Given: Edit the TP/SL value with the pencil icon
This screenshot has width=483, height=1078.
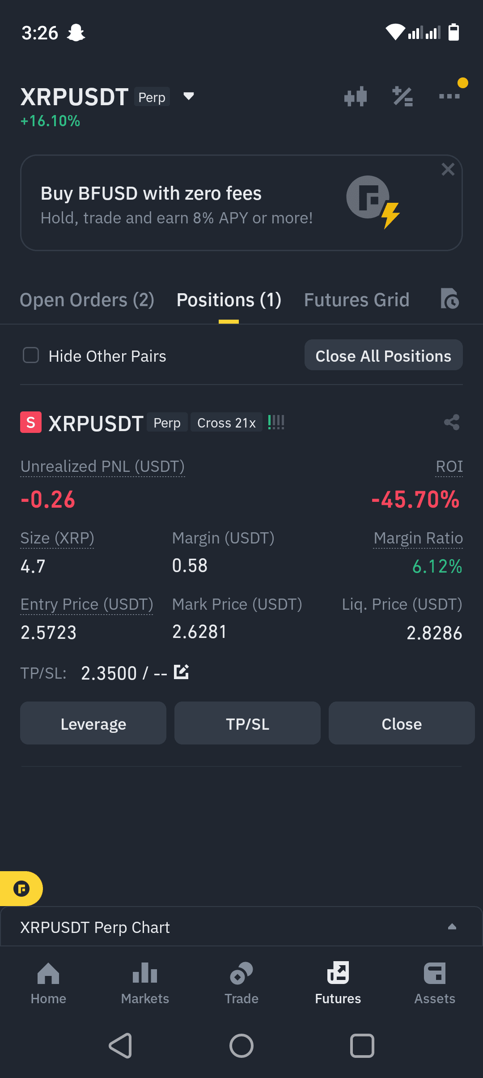Looking at the screenshot, I should click(181, 672).
